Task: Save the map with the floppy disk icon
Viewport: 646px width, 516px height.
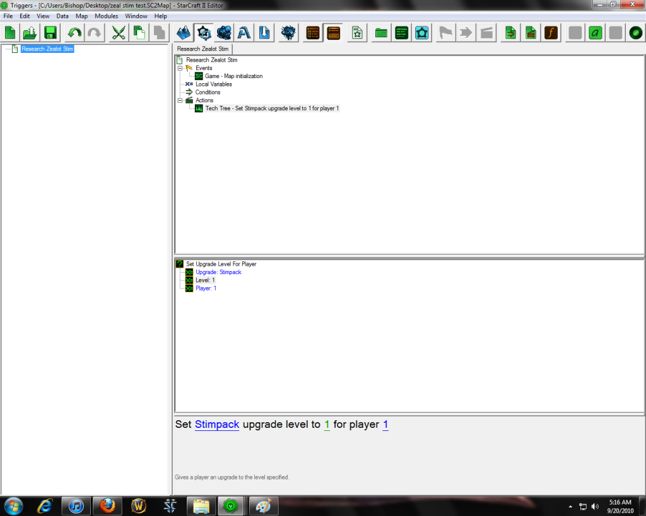Action: 50,33
